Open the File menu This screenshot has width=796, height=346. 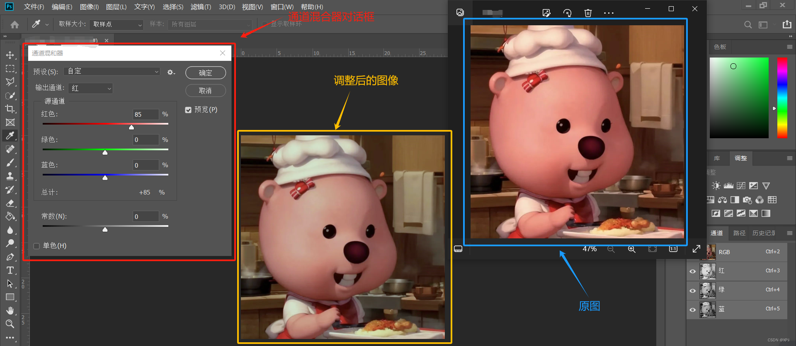34,7
